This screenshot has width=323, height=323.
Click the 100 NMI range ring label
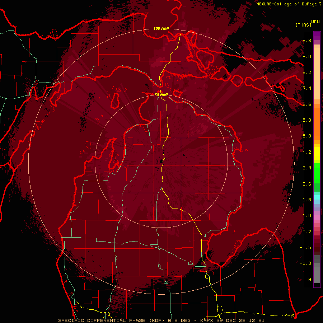[161, 28]
